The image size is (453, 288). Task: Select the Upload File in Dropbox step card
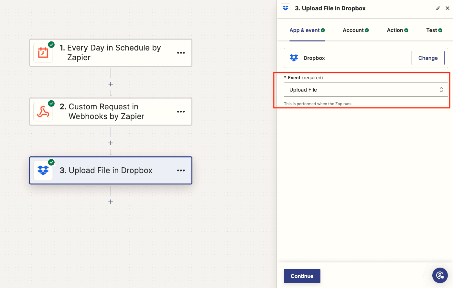[111, 171]
